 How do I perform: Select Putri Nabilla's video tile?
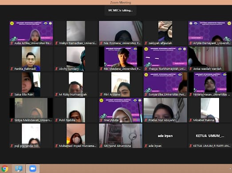point(76,110)
